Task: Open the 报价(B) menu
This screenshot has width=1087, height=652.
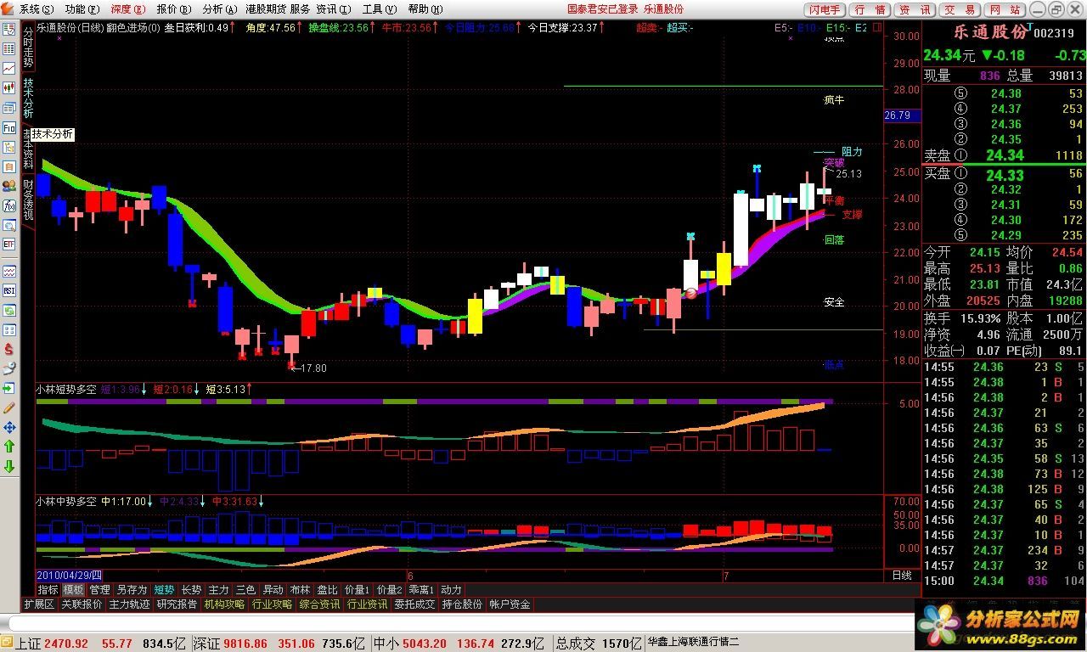Action: pyautogui.click(x=173, y=9)
